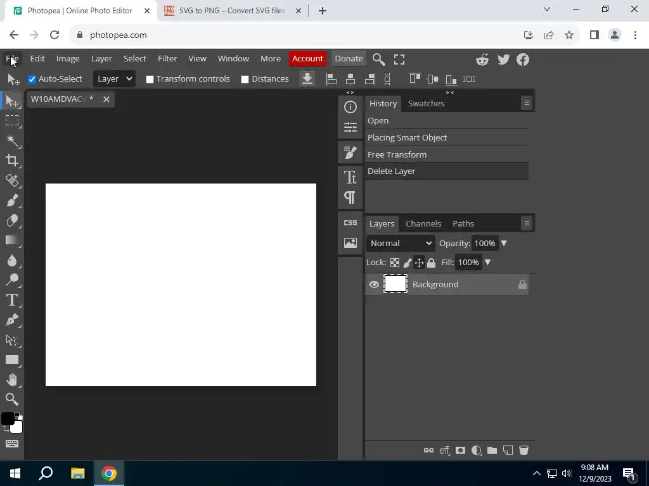This screenshot has height=486, width=649.
Task: Choose the Magic Wand tool
Action: 12,140
